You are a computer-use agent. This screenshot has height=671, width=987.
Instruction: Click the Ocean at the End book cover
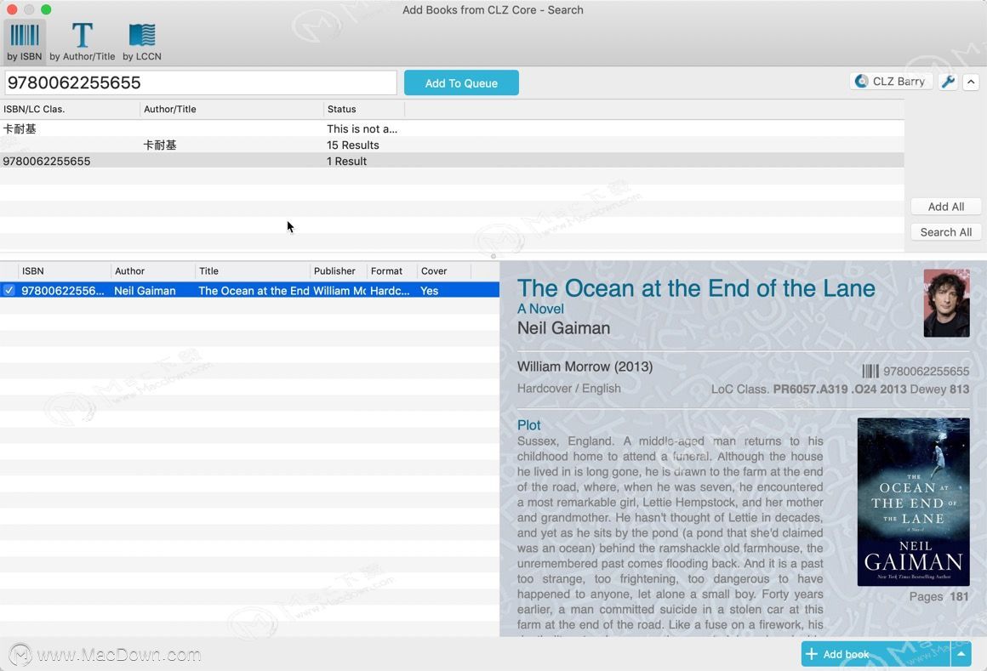pyautogui.click(x=913, y=502)
